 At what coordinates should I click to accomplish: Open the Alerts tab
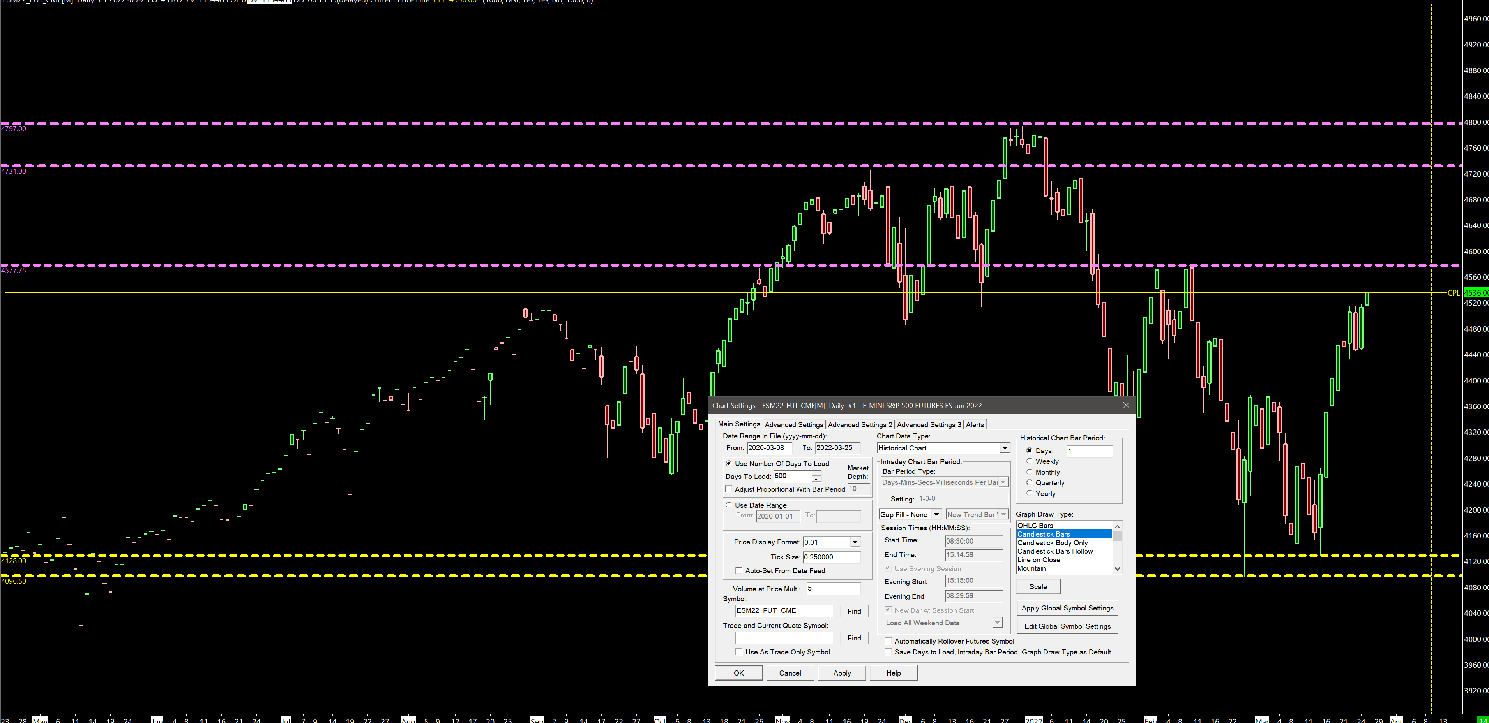(x=975, y=424)
